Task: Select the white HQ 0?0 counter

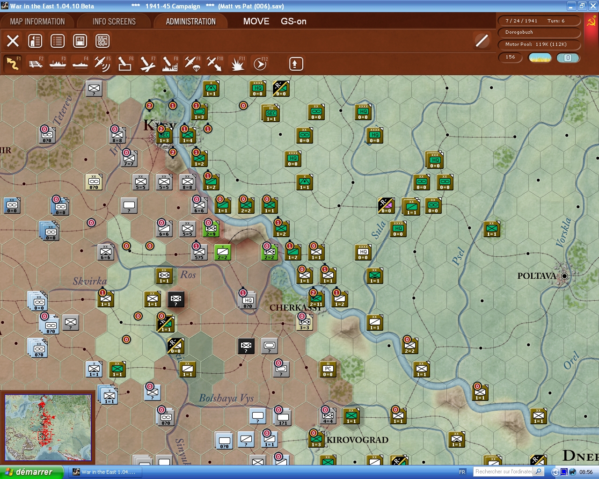Action: (248, 299)
